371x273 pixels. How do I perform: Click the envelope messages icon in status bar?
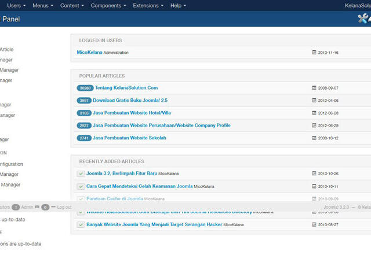tap(37, 207)
